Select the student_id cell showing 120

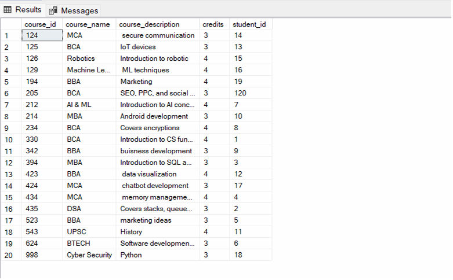[x=251, y=93]
